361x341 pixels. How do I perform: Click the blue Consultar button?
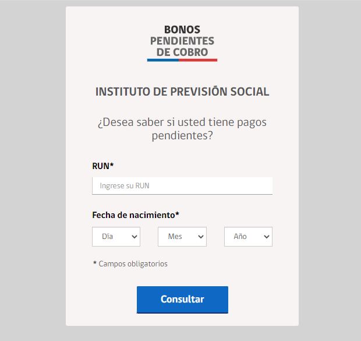pyautogui.click(x=182, y=300)
